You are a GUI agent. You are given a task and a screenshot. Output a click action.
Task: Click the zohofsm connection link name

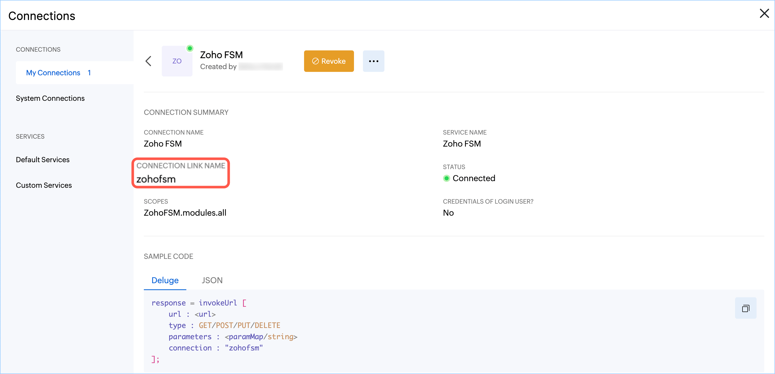[x=156, y=179]
